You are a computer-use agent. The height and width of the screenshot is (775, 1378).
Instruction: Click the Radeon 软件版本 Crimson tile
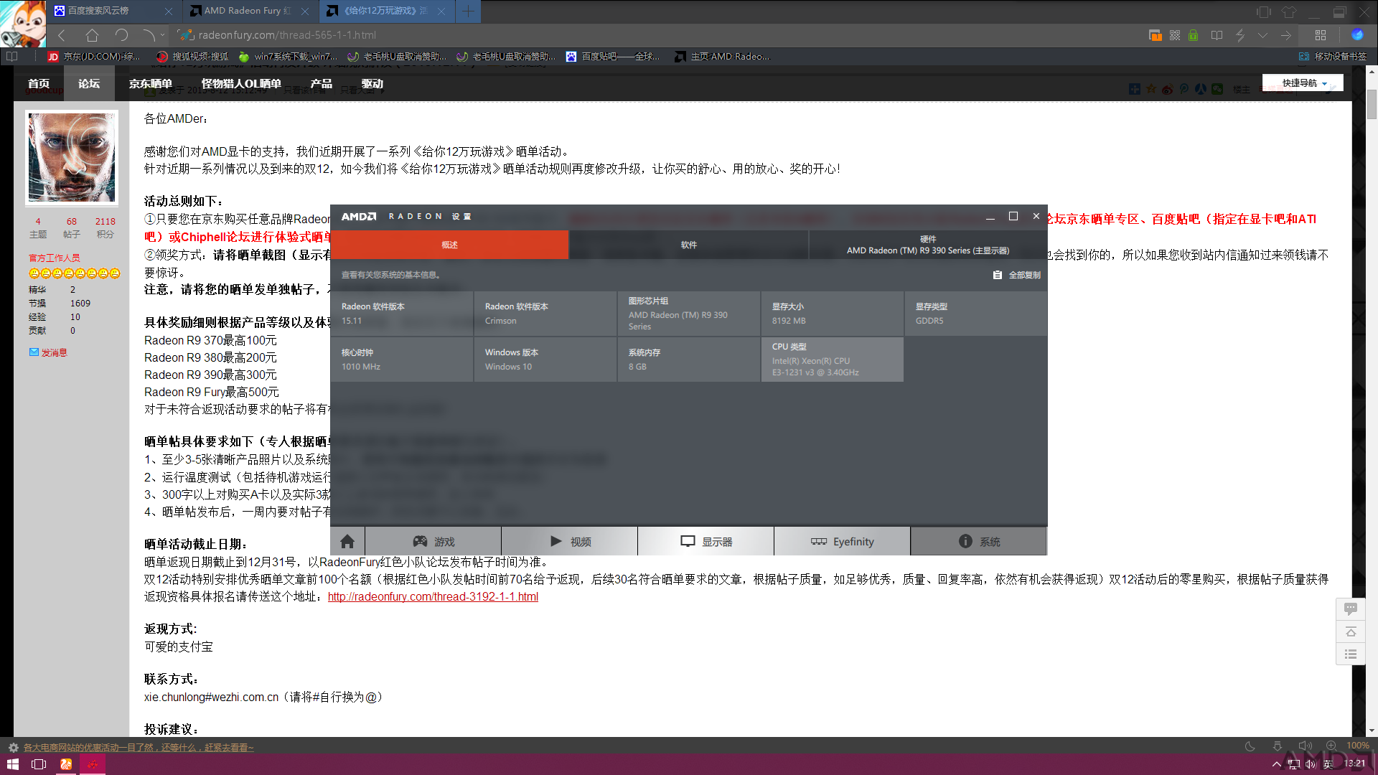[545, 314]
